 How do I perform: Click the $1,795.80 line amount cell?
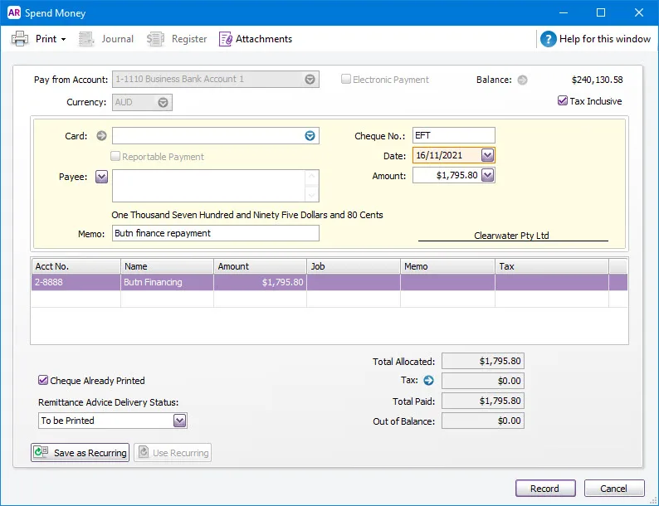[260, 282]
